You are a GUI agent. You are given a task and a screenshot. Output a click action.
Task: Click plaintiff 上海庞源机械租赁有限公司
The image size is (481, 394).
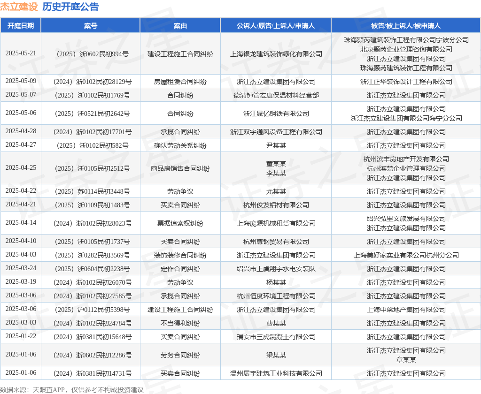tap(276, 223)
